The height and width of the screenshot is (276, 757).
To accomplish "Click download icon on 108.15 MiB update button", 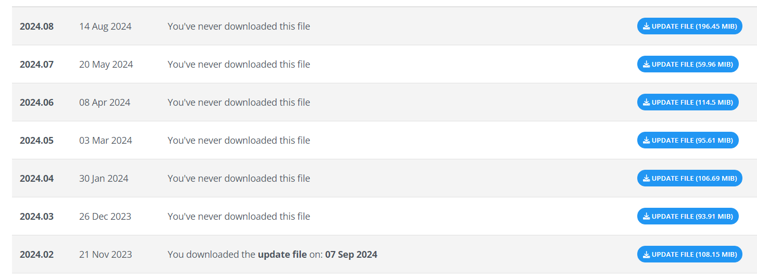I will tap(646, 255).
